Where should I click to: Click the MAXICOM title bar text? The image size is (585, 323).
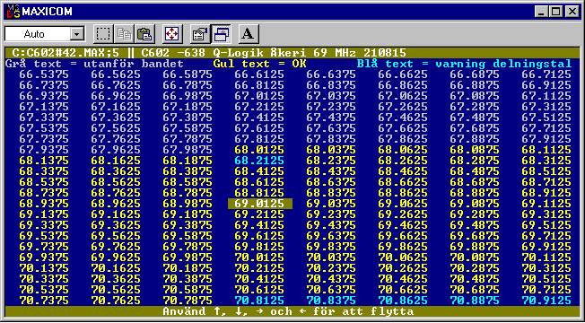[x=47, y=12]
